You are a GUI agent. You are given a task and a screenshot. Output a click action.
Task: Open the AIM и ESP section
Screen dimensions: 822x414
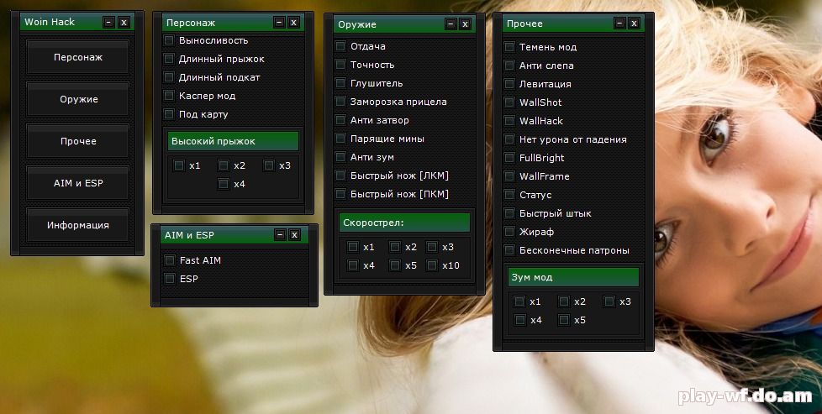[x=77, y=183]
